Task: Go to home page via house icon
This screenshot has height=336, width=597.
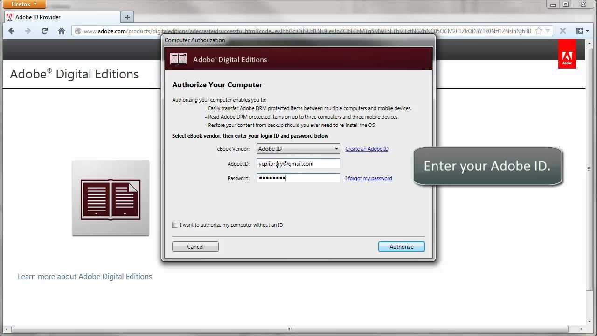Action: [x=61, y=31]
